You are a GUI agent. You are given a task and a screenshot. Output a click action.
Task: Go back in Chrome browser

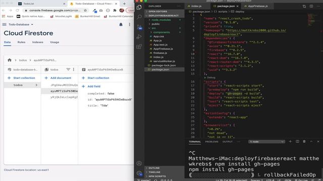[x=4, y=10]
